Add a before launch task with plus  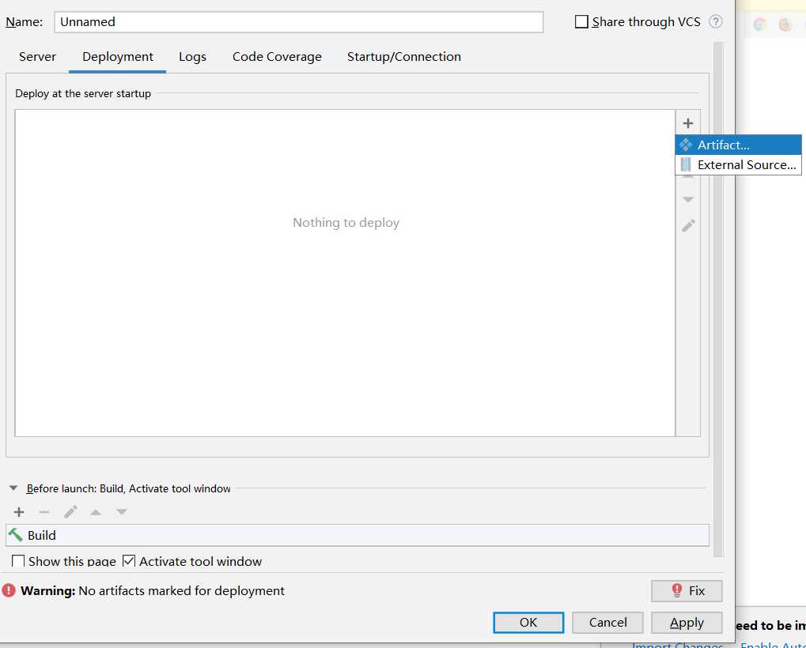pos(19,512)
